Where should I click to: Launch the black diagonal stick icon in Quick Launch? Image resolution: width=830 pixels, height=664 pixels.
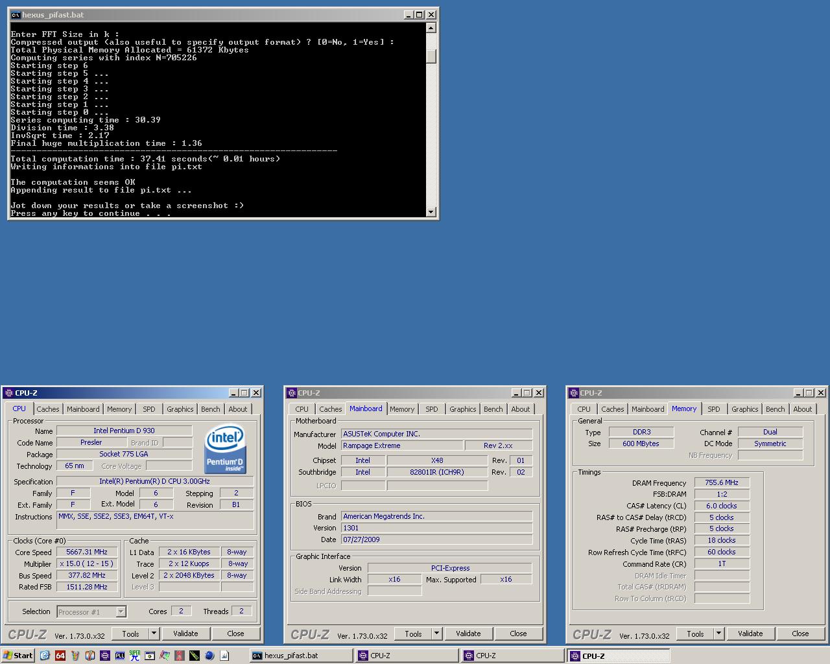(195, 656)
